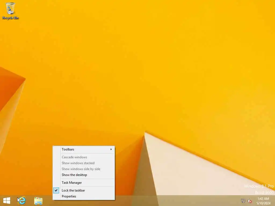Screen dimensions: 275x206
Task: Select Show windows side by side
Action: [84, 169]
